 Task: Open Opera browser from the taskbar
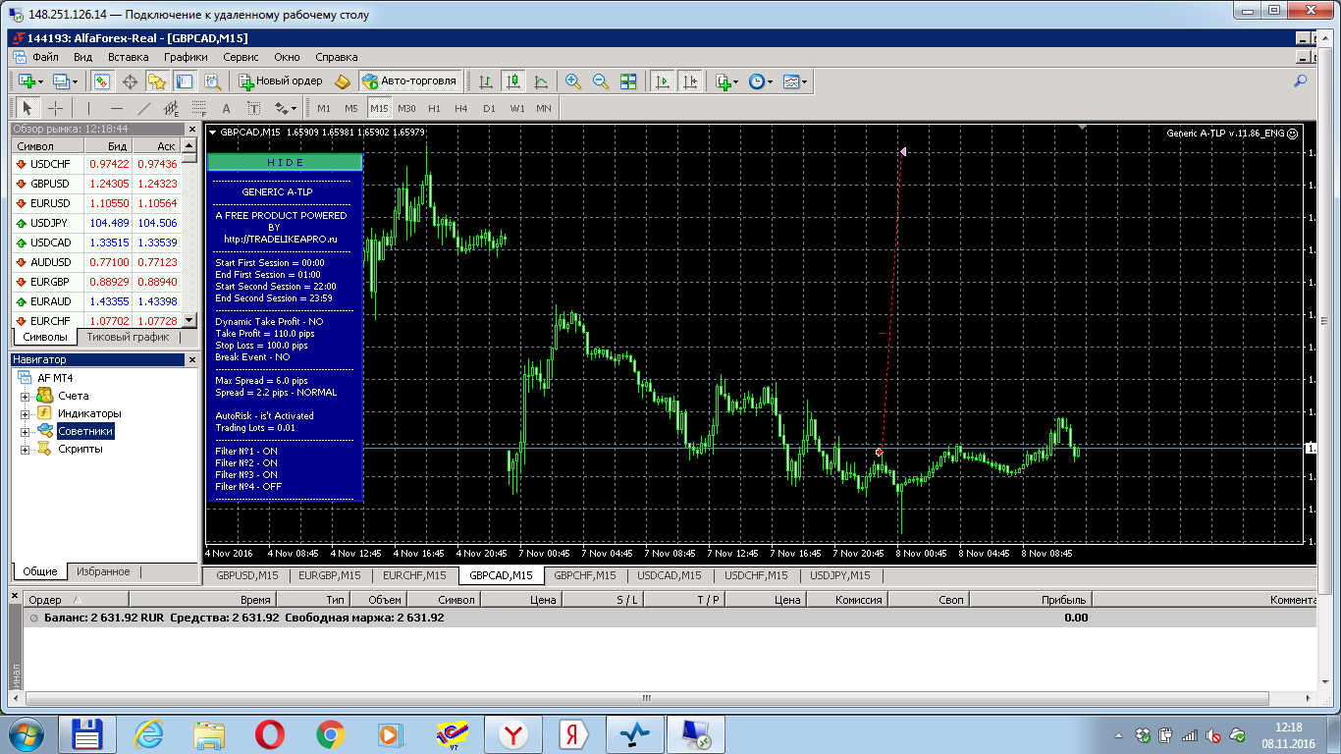click(x=270, y=733)
